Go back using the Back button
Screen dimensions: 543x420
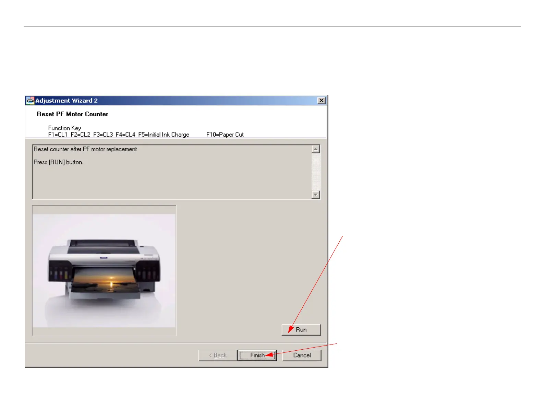tap(218, 355)
